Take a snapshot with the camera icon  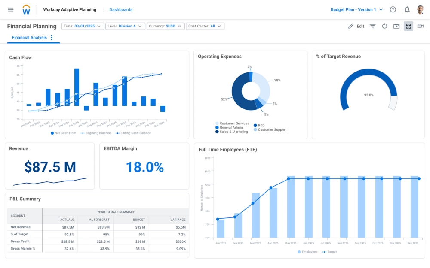point(396,26)
